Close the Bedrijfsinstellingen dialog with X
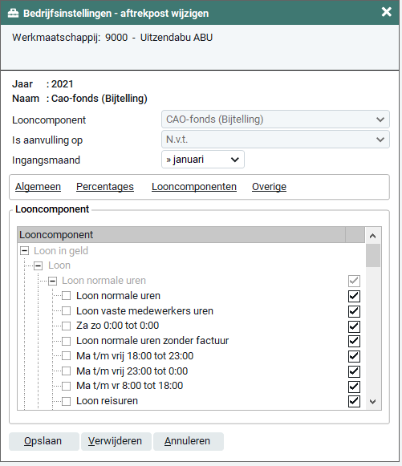The height and width of the screenshot is (466, 402). click(x=387, y=12)
